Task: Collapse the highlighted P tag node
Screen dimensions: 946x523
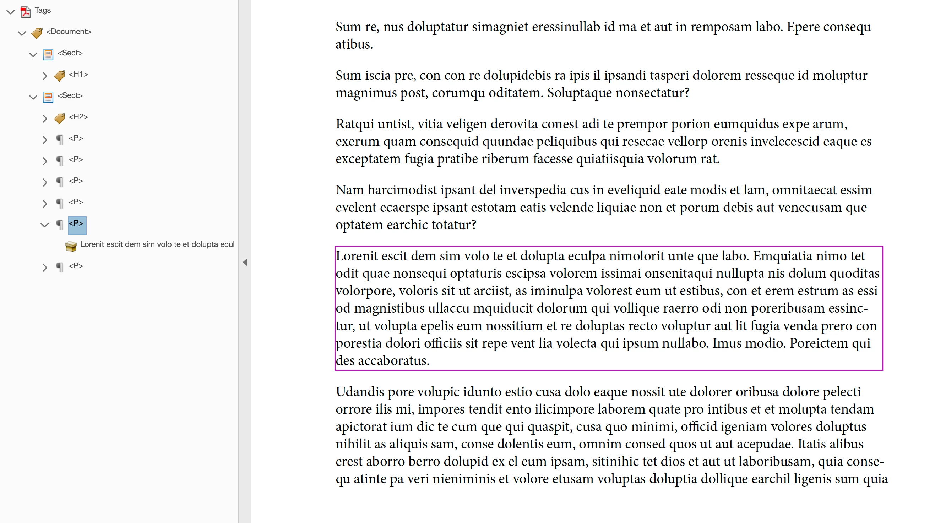Action: click(x=44, y=225)
